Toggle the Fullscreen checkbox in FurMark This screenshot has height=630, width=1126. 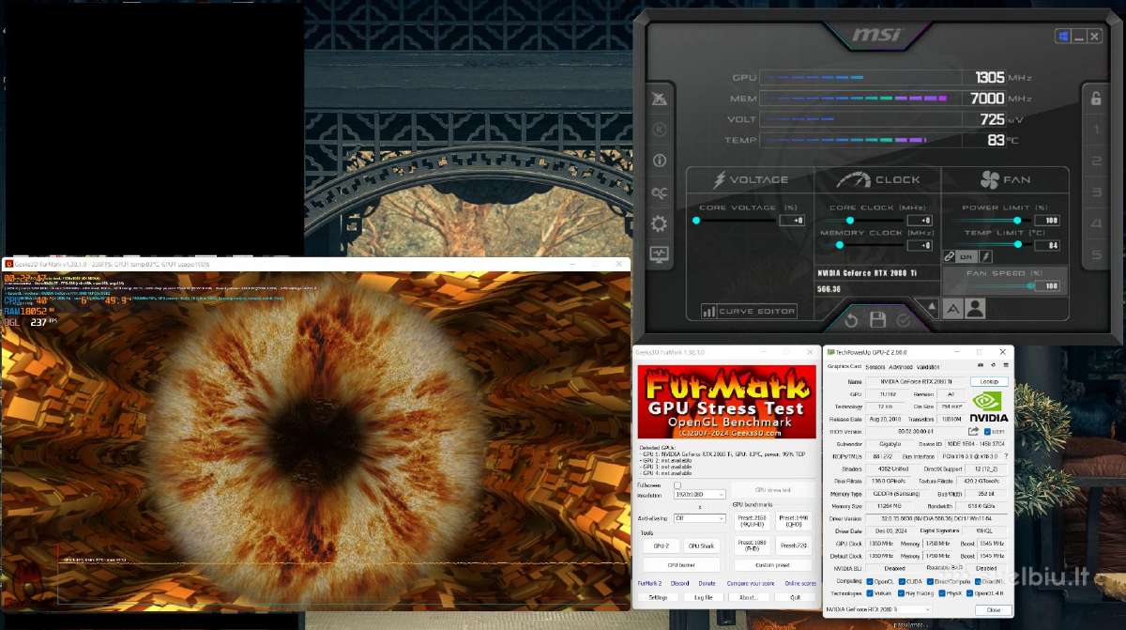click(677, 485)
